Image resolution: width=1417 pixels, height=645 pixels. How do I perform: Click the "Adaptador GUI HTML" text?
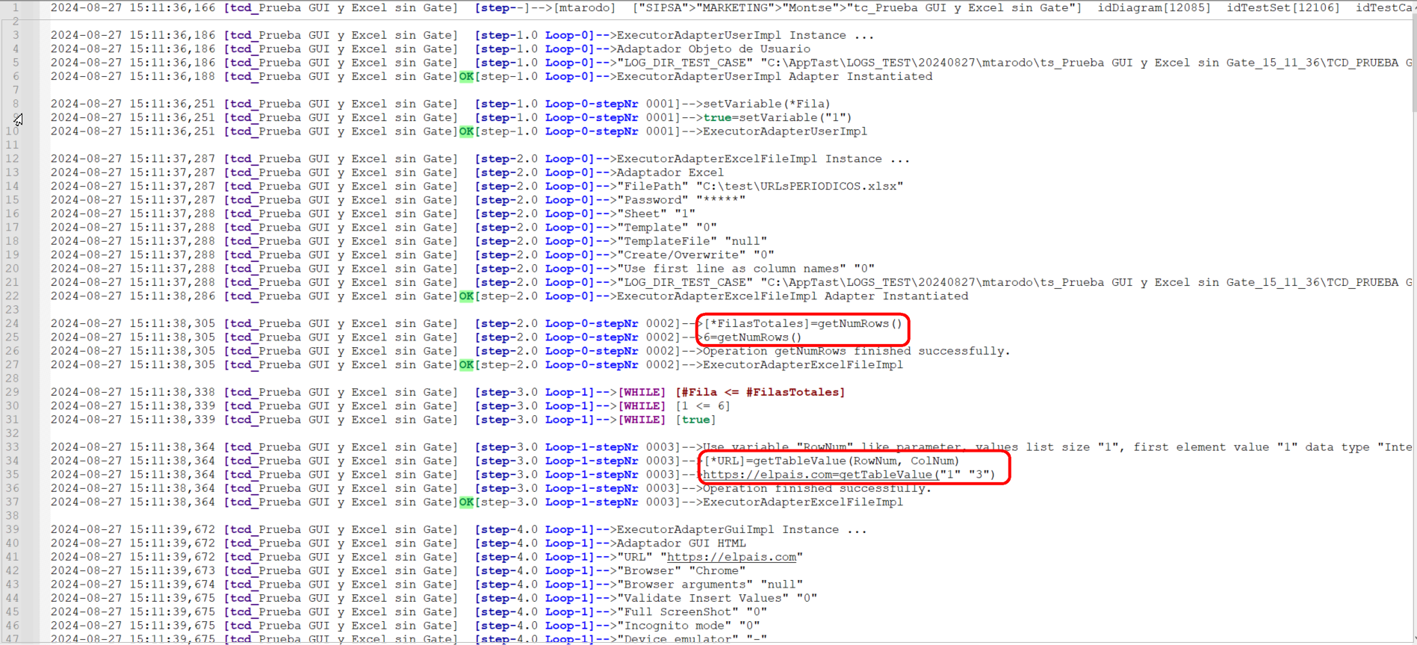point(680,543)
